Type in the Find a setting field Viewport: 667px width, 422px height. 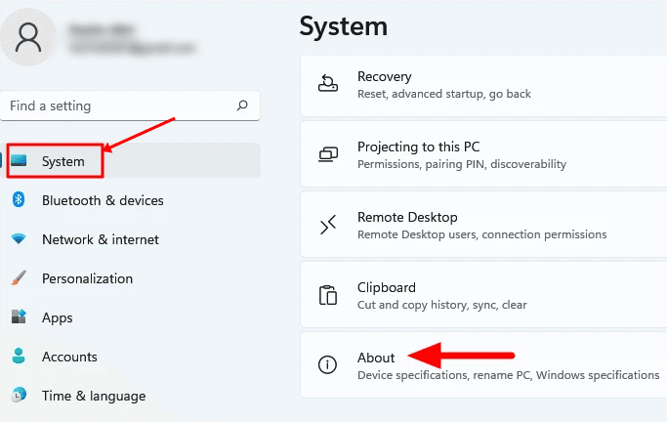point(117,105)
